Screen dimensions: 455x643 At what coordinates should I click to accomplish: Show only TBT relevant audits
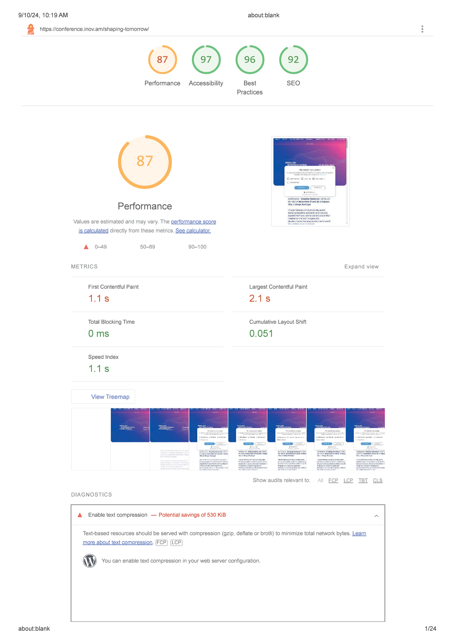[363, 480]
